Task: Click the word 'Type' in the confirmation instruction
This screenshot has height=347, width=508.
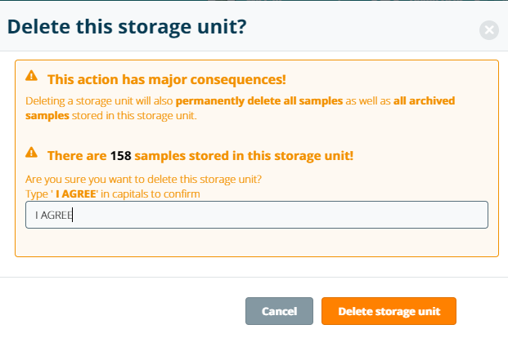Action: (x=37, y=194)
